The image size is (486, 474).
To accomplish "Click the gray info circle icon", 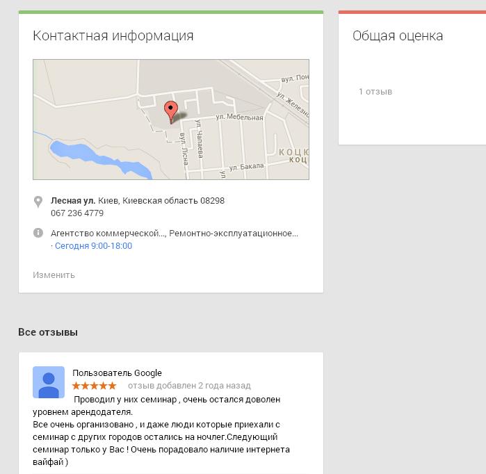I will click(x=38, y=233).
